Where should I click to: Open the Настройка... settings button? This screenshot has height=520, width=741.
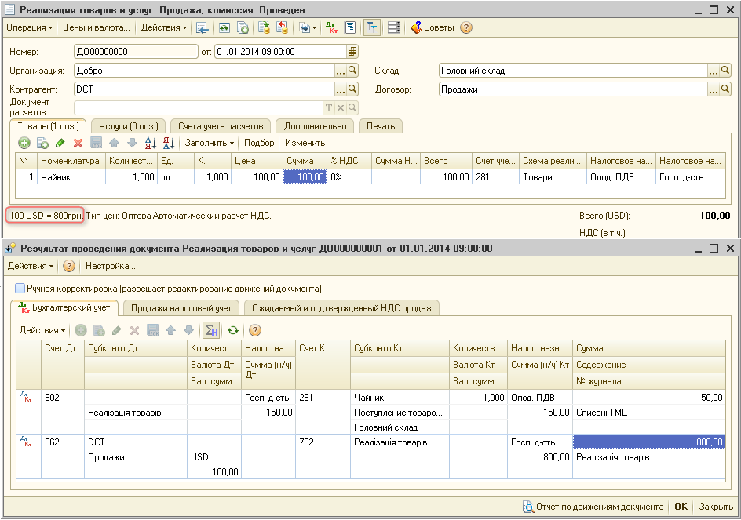pyautogui.click(x=111, y=266)
